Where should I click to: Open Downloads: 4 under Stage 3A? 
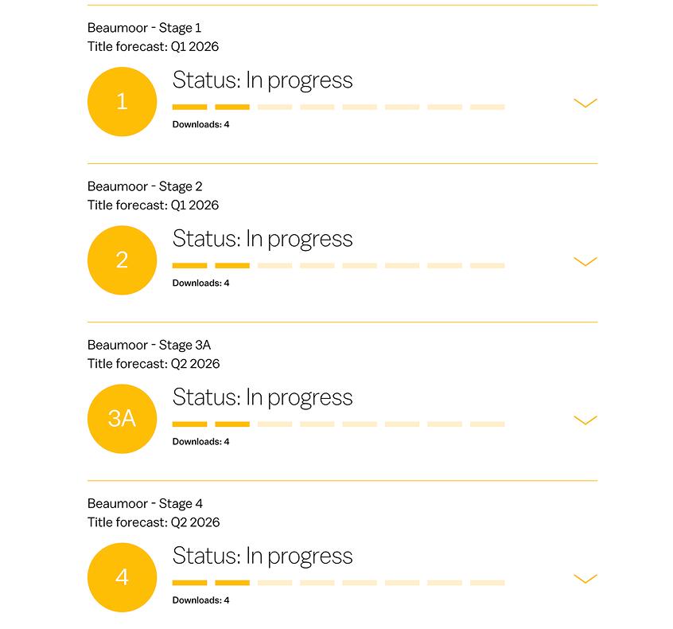tap(200, 441)
